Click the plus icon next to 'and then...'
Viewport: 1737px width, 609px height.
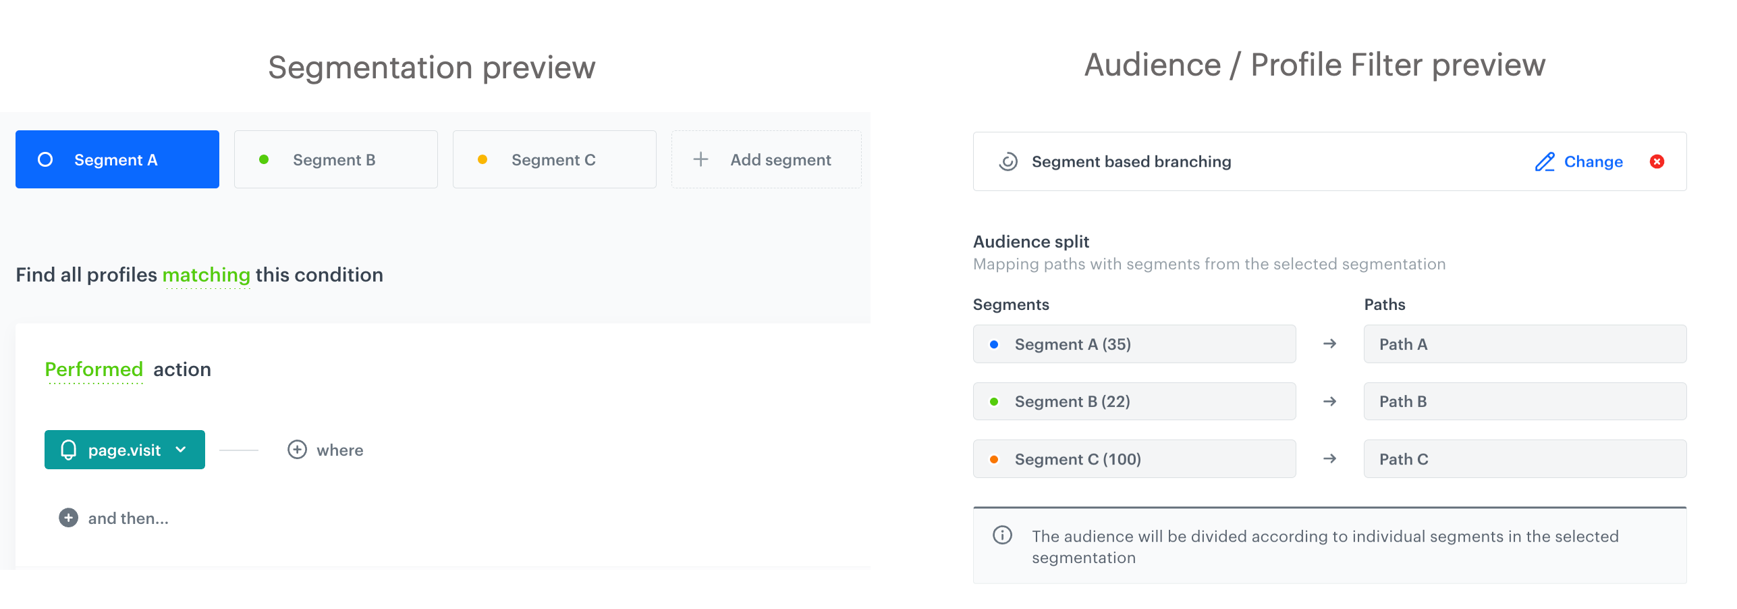coord(67,517)
